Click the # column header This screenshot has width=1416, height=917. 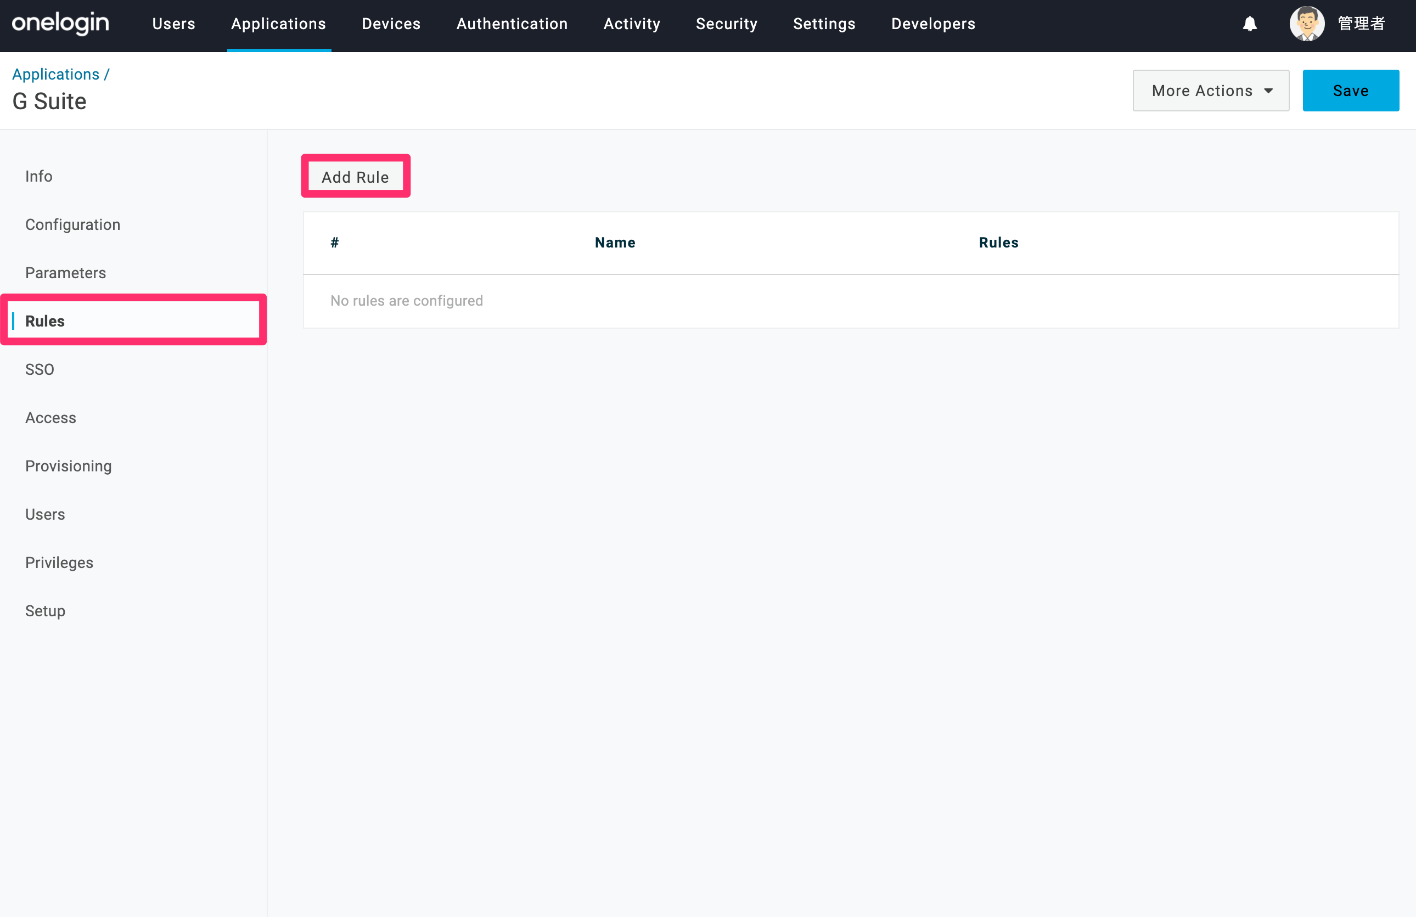334,242
